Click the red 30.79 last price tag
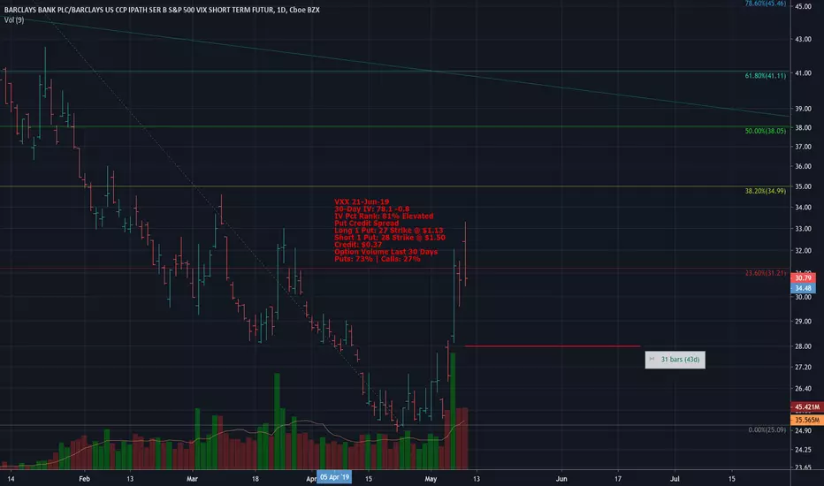 tap(803, 278)
